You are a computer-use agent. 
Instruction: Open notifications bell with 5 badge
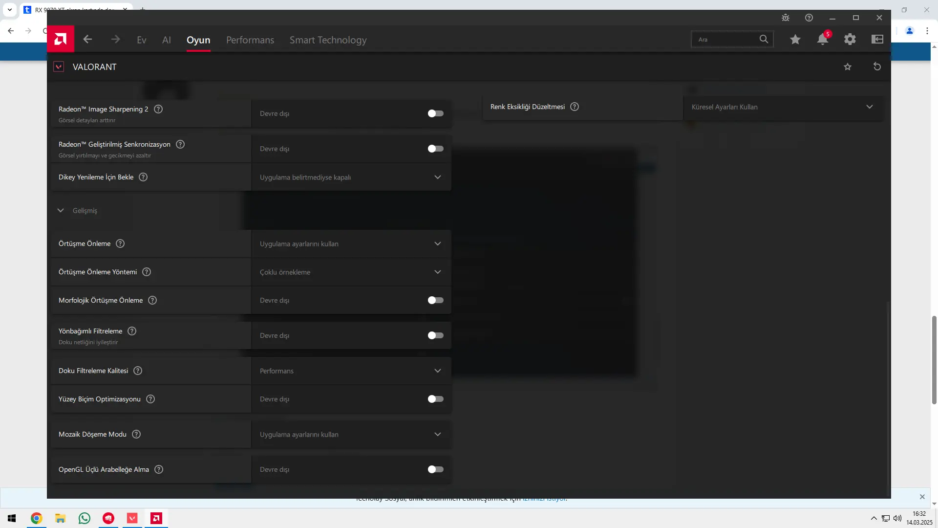click(823, 39)
